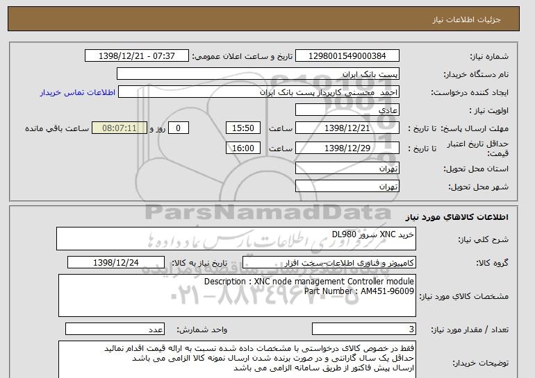Click the delivery city field تهران

[347, 187]
